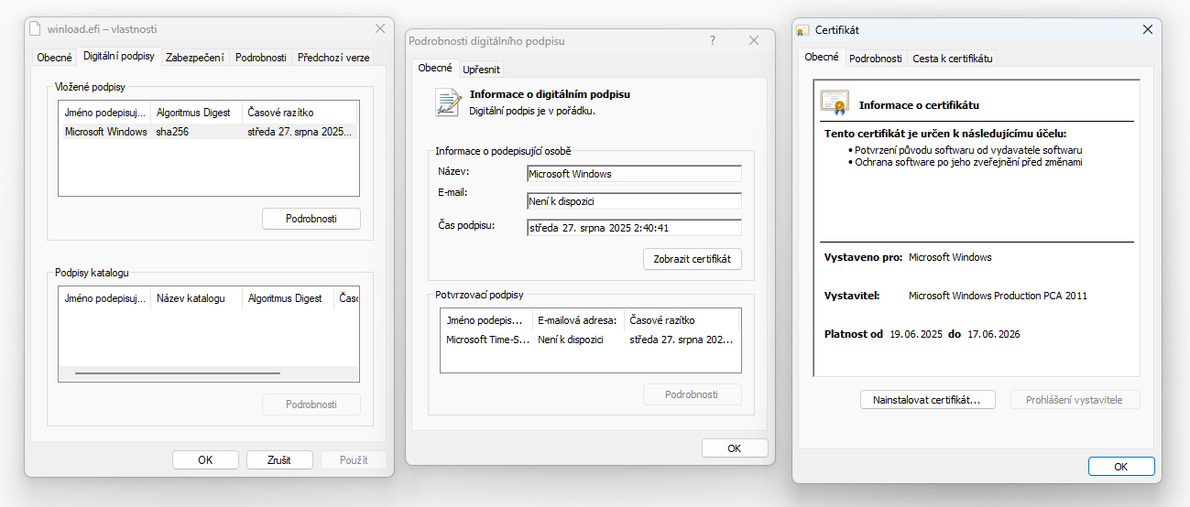The height and width of the screenshot is (507, 1190).
Task: Click Jméno podepis... header in Potvrzovací podpisy
Action: pyautogui.click(x=486, y=320)
